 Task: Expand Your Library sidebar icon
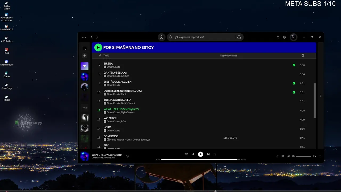[x=84, y=48]
